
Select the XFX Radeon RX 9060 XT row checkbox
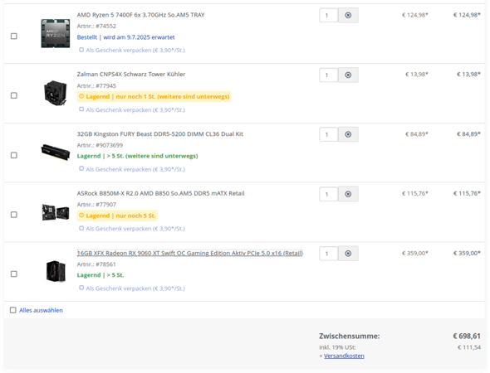[14, 274]
